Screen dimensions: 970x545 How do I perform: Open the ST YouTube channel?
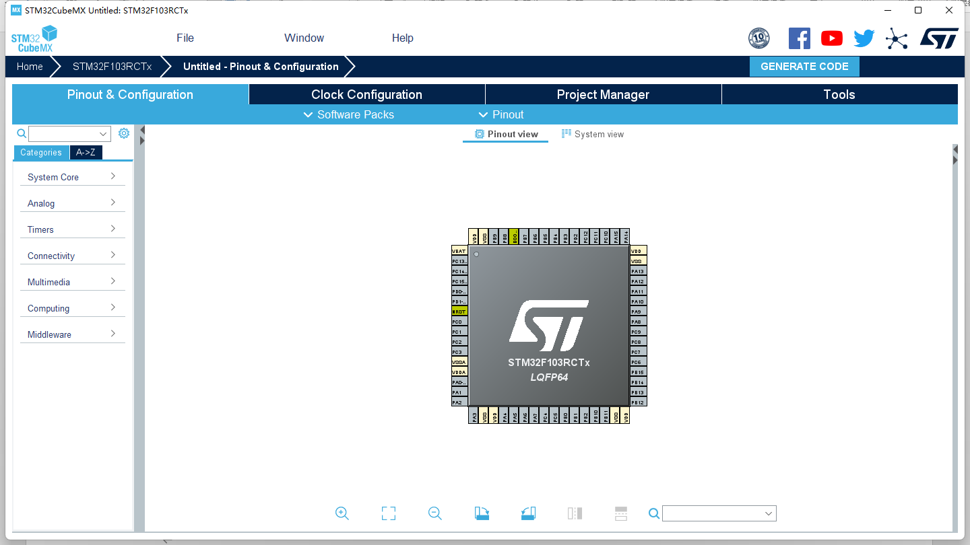(832, 38)
